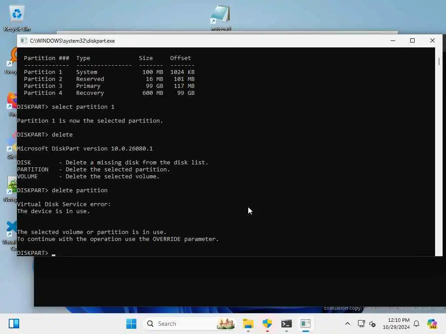This screenshot has width=446, height=334.
Task: Open the Widgets panel icon
Action: click(x=14, y=324)
